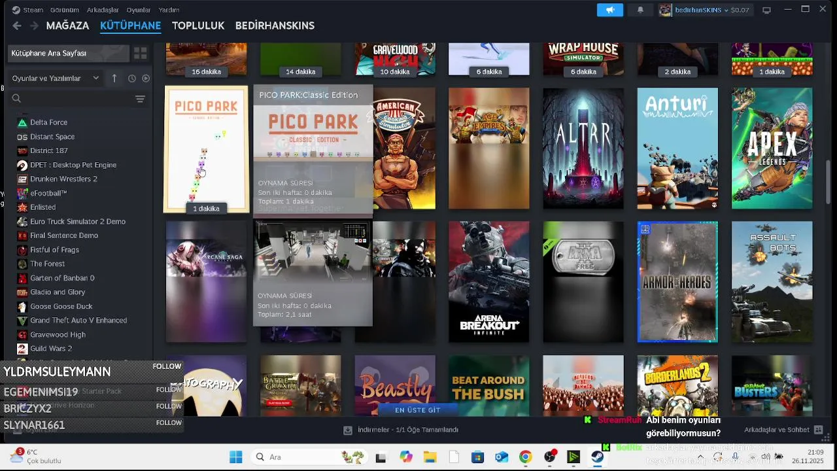Select Fistful of Frags entry
The width and height of the screenshot is (837, 471).
point(54,250)
